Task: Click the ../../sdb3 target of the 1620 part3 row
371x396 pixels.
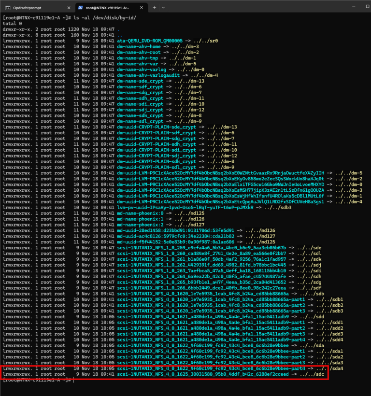Action: [329, 311]
